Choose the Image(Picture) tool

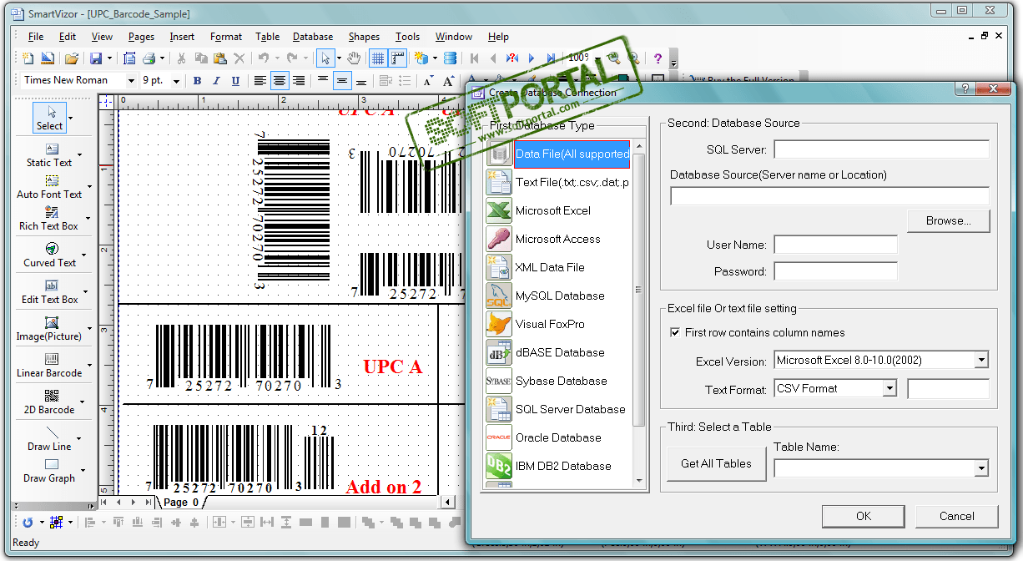[49, 329]
